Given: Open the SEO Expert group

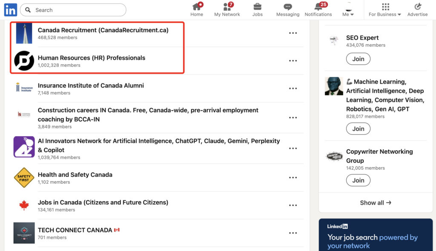Looking at the screenshot, I should click(x=362, y=38).
